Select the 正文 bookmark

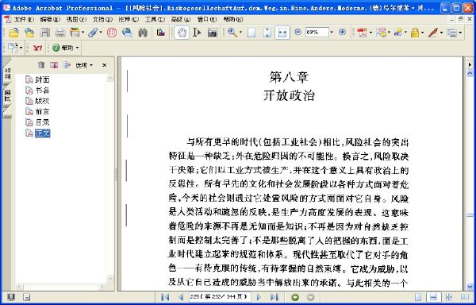[43, 133]
